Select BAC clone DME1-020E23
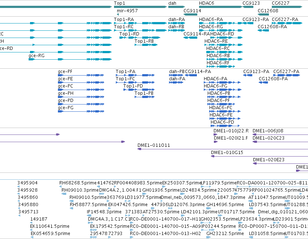 [280, 163]
